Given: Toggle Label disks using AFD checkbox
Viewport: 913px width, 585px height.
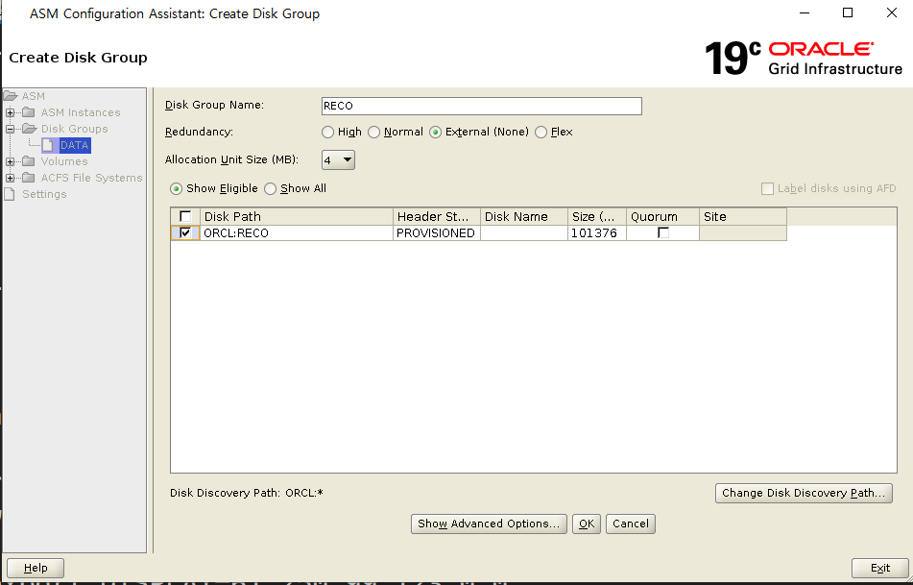Looking at the screenshot, I should pyautogui.click(x=767, y=189).
